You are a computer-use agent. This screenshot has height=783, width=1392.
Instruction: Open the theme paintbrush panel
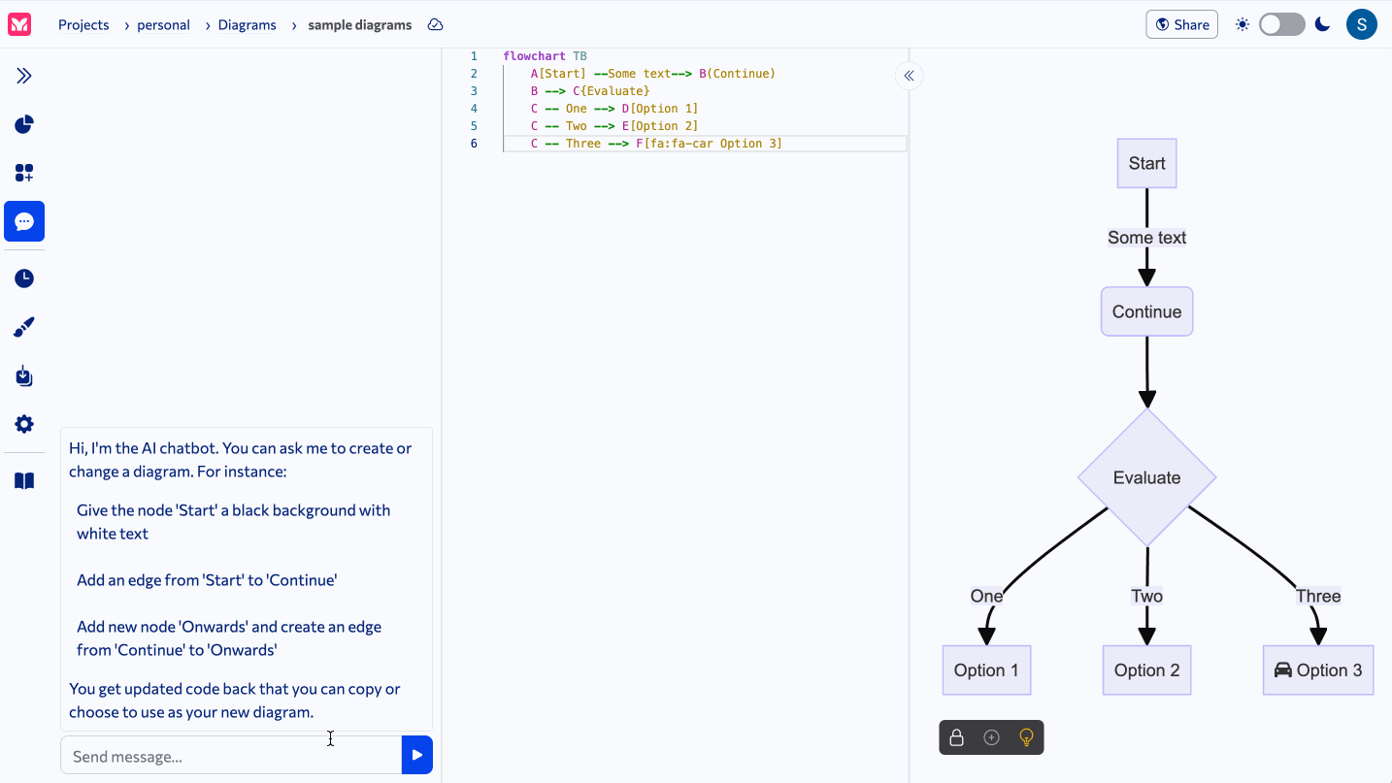point(23,327)
